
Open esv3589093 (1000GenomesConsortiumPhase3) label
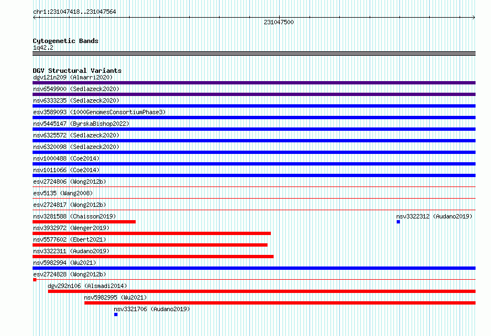pyautogui.click(x=99, y=112)
